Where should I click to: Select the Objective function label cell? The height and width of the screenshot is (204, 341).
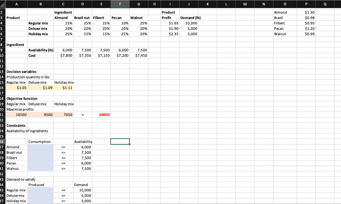pyautogui.click(x=17, y=98)
